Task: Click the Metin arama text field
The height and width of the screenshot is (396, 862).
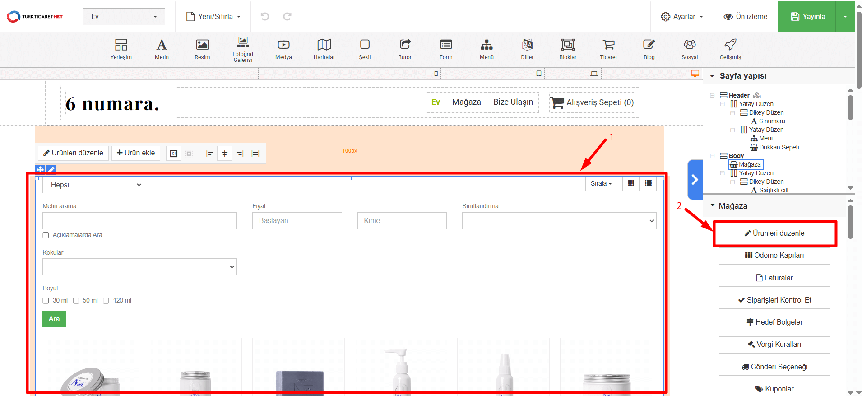Action: pyautogui.click(x=139, y=221)
